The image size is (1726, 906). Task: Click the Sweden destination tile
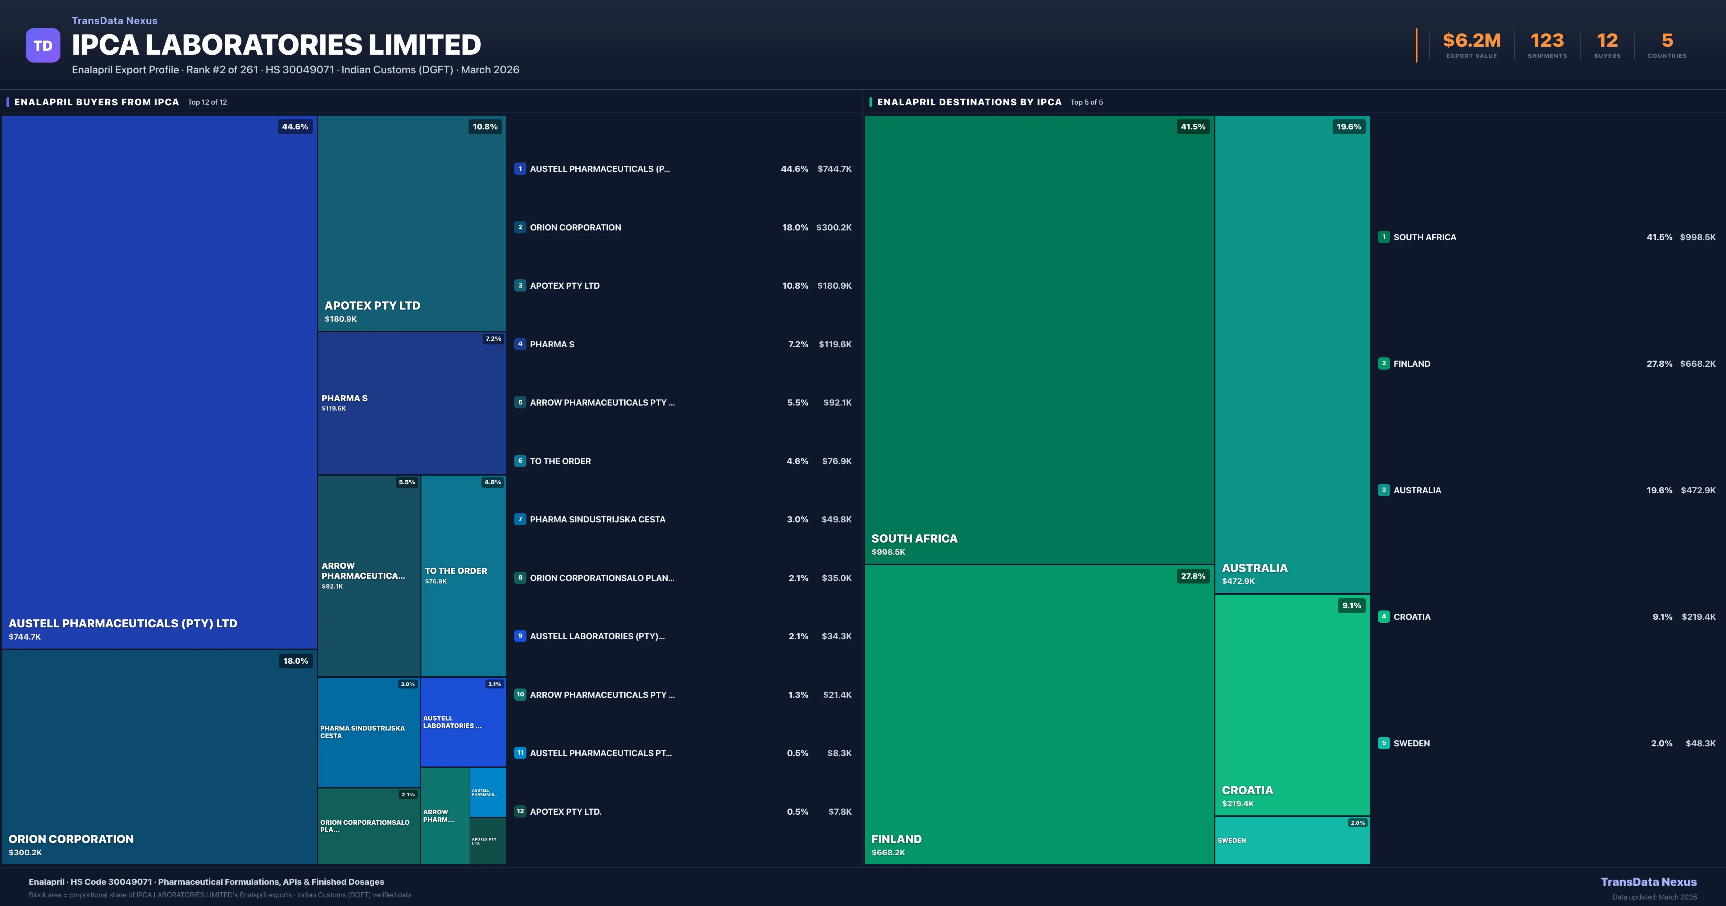[x=1292, y=840]
